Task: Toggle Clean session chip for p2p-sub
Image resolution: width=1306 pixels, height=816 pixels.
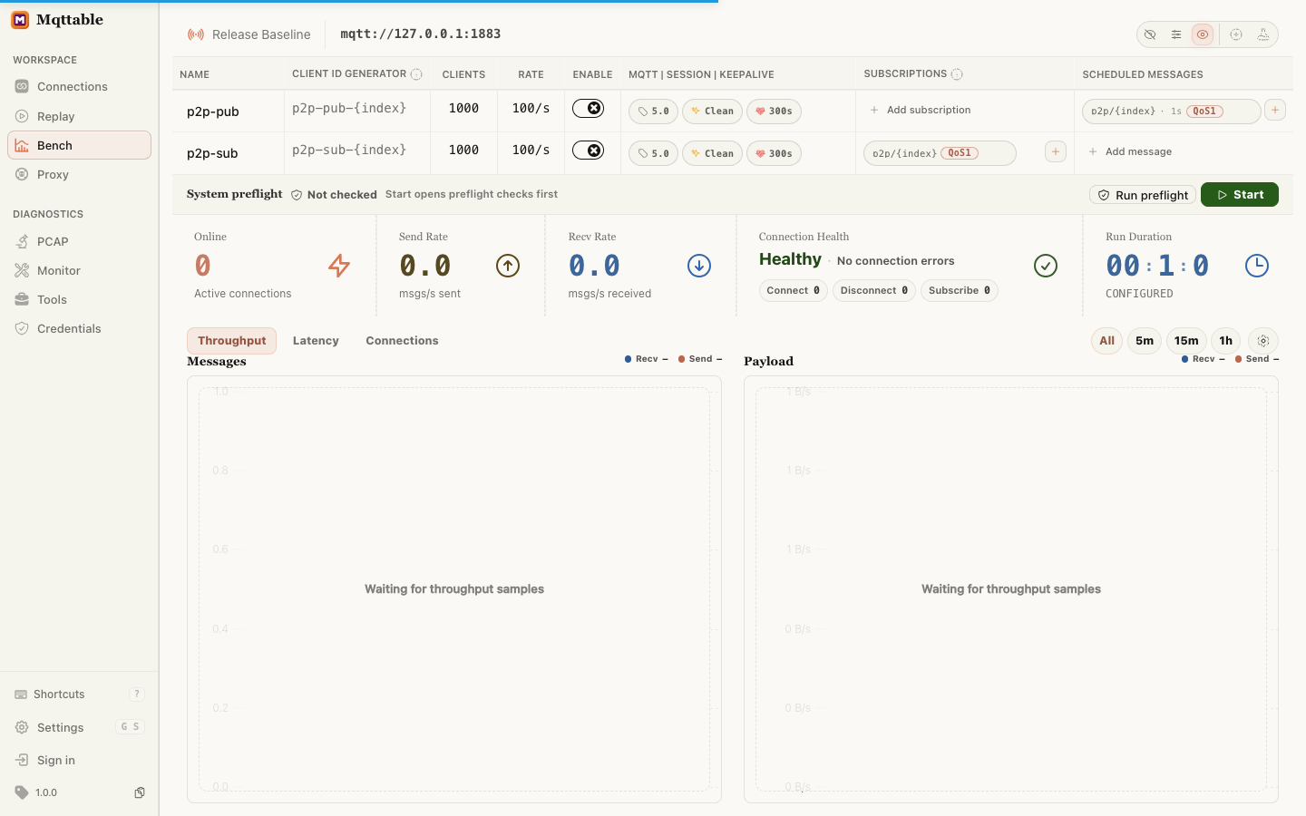Action: [x=713, y=153]
